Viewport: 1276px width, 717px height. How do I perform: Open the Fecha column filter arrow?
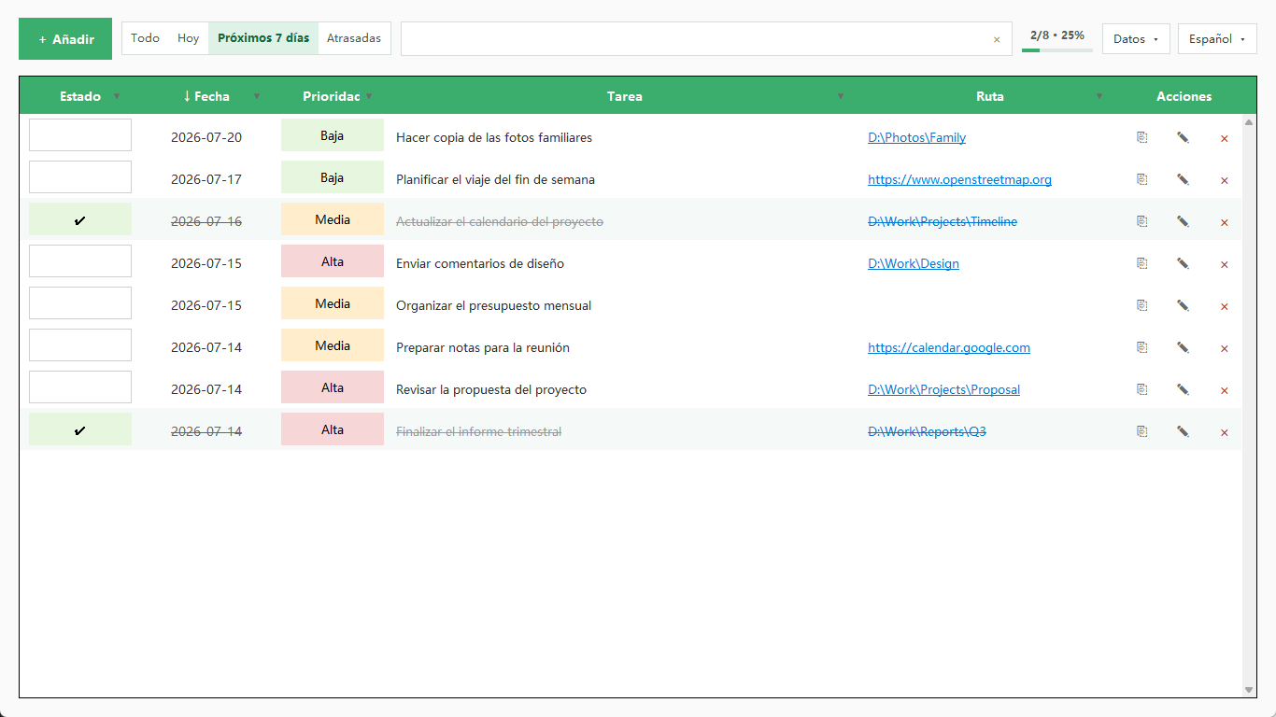(257, 96)
